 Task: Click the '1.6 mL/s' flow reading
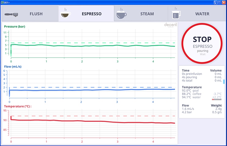[x=188, y=109]
